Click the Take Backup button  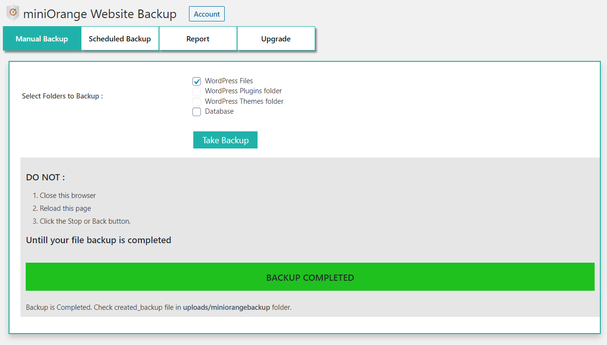point(225,140)
